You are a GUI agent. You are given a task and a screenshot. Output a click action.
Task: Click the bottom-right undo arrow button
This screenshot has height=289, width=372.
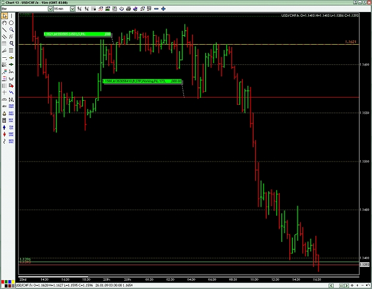point(368,285)
